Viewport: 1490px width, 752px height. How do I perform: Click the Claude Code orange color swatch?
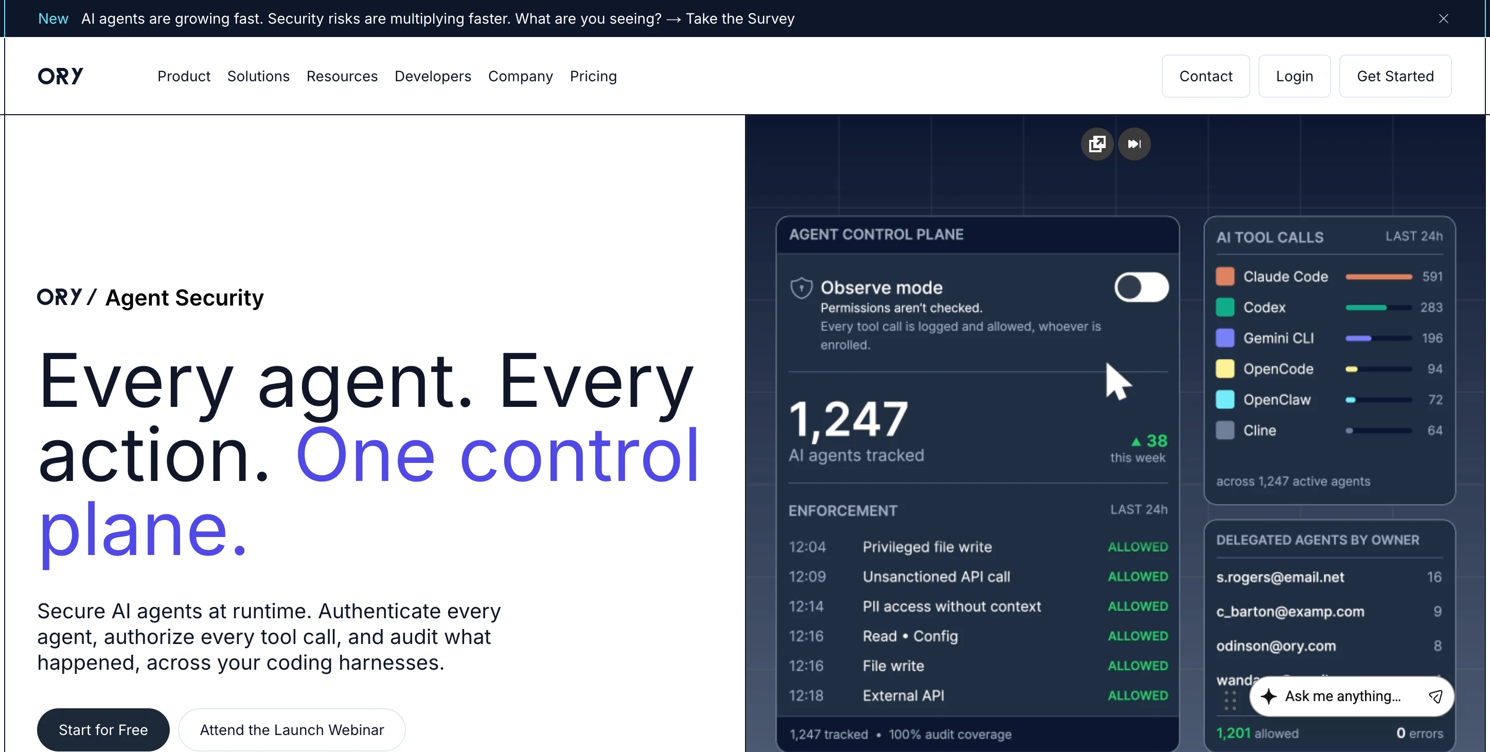tap(1225, 277)
